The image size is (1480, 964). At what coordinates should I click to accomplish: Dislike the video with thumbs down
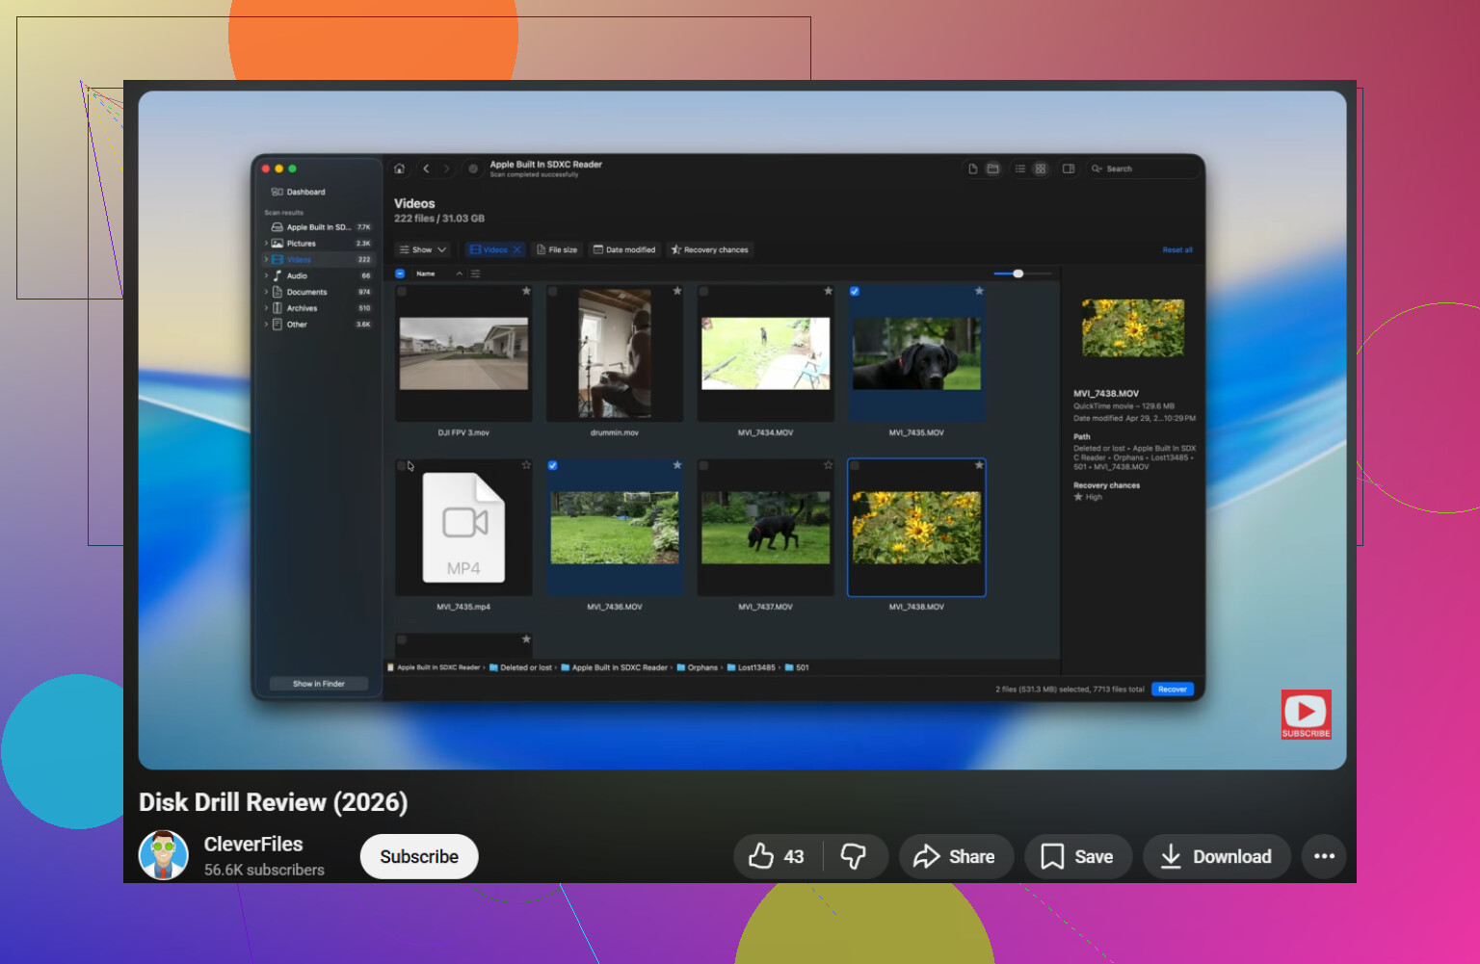854,856
